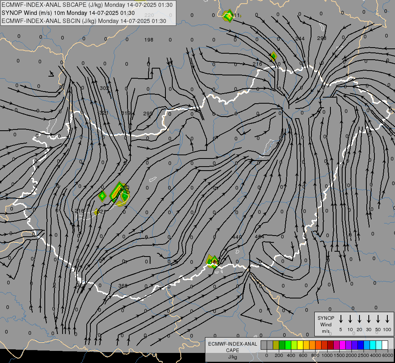Click the grid value 368 on map
The image size is (395, 363).
pos(123,286)
